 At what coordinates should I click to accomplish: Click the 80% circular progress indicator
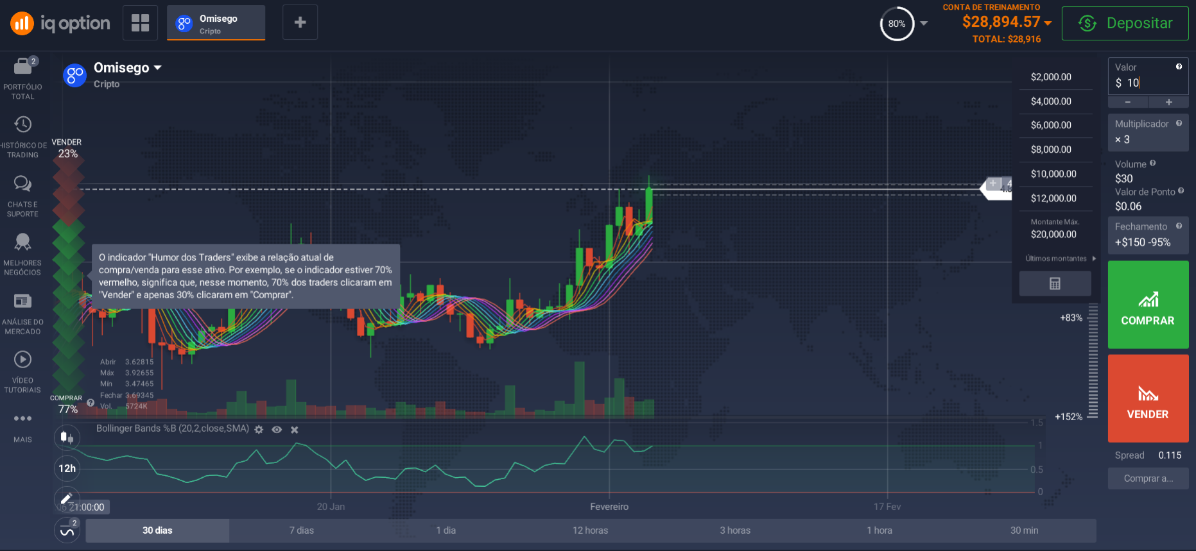(x=897, y=24)
